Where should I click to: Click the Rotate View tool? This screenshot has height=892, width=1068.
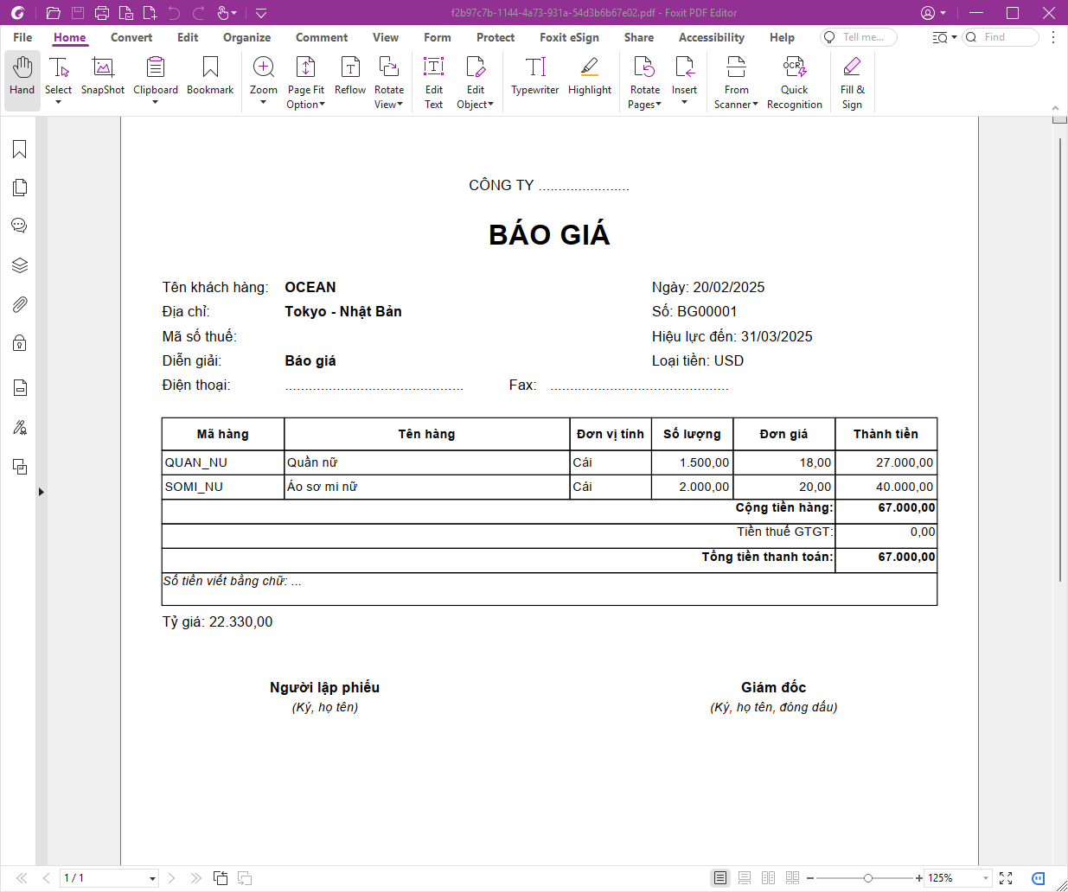389,81
